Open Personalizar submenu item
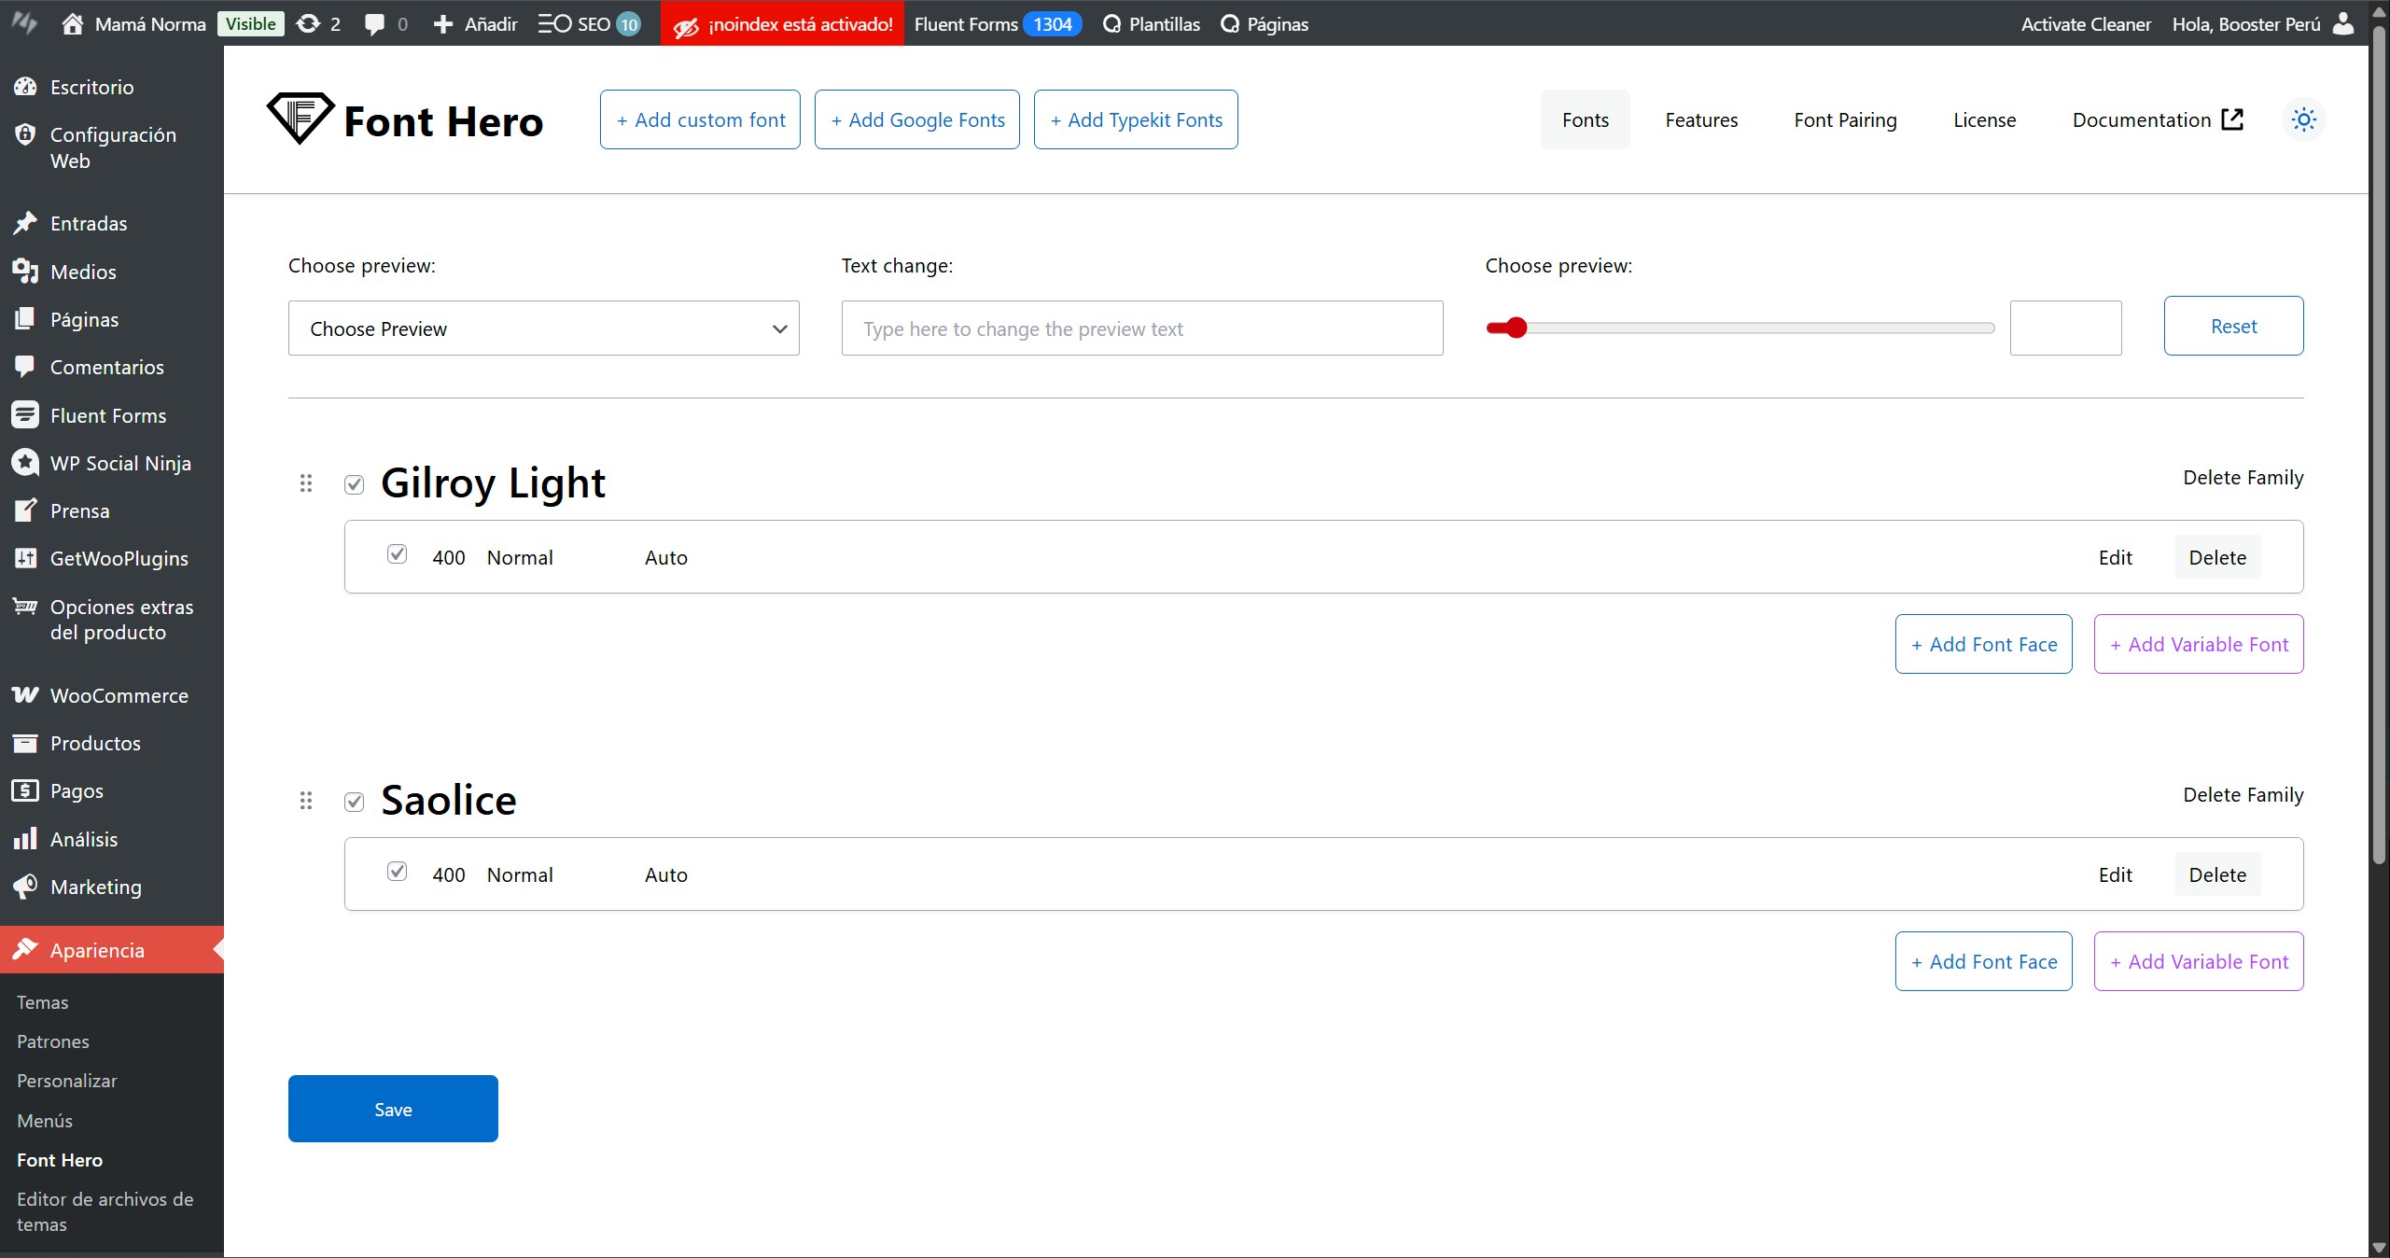The width and height of the screenshot is (2390, 1258). (67, 1081)
